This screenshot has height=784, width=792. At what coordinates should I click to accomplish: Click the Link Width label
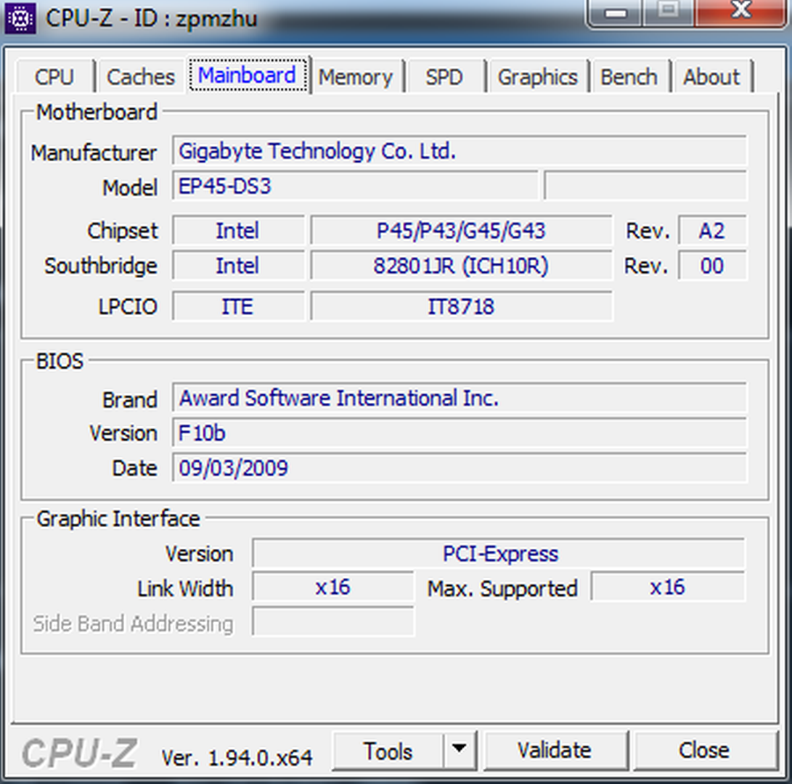(185, 589)
